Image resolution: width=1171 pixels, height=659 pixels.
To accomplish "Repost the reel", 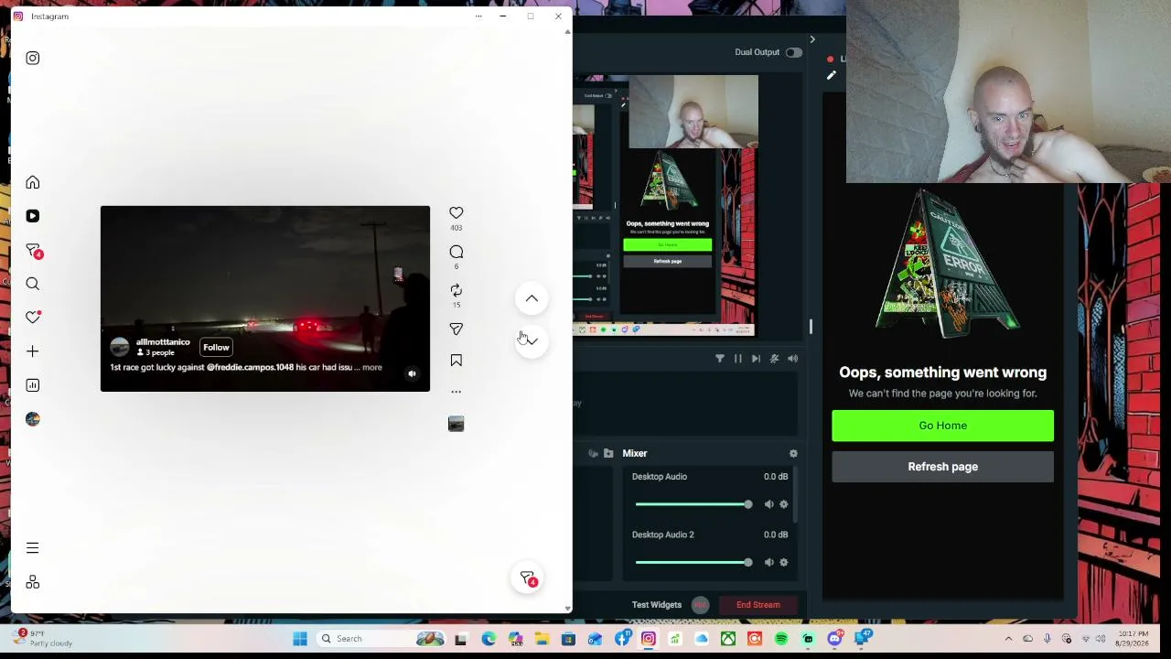I will click(x=457, y=290).
